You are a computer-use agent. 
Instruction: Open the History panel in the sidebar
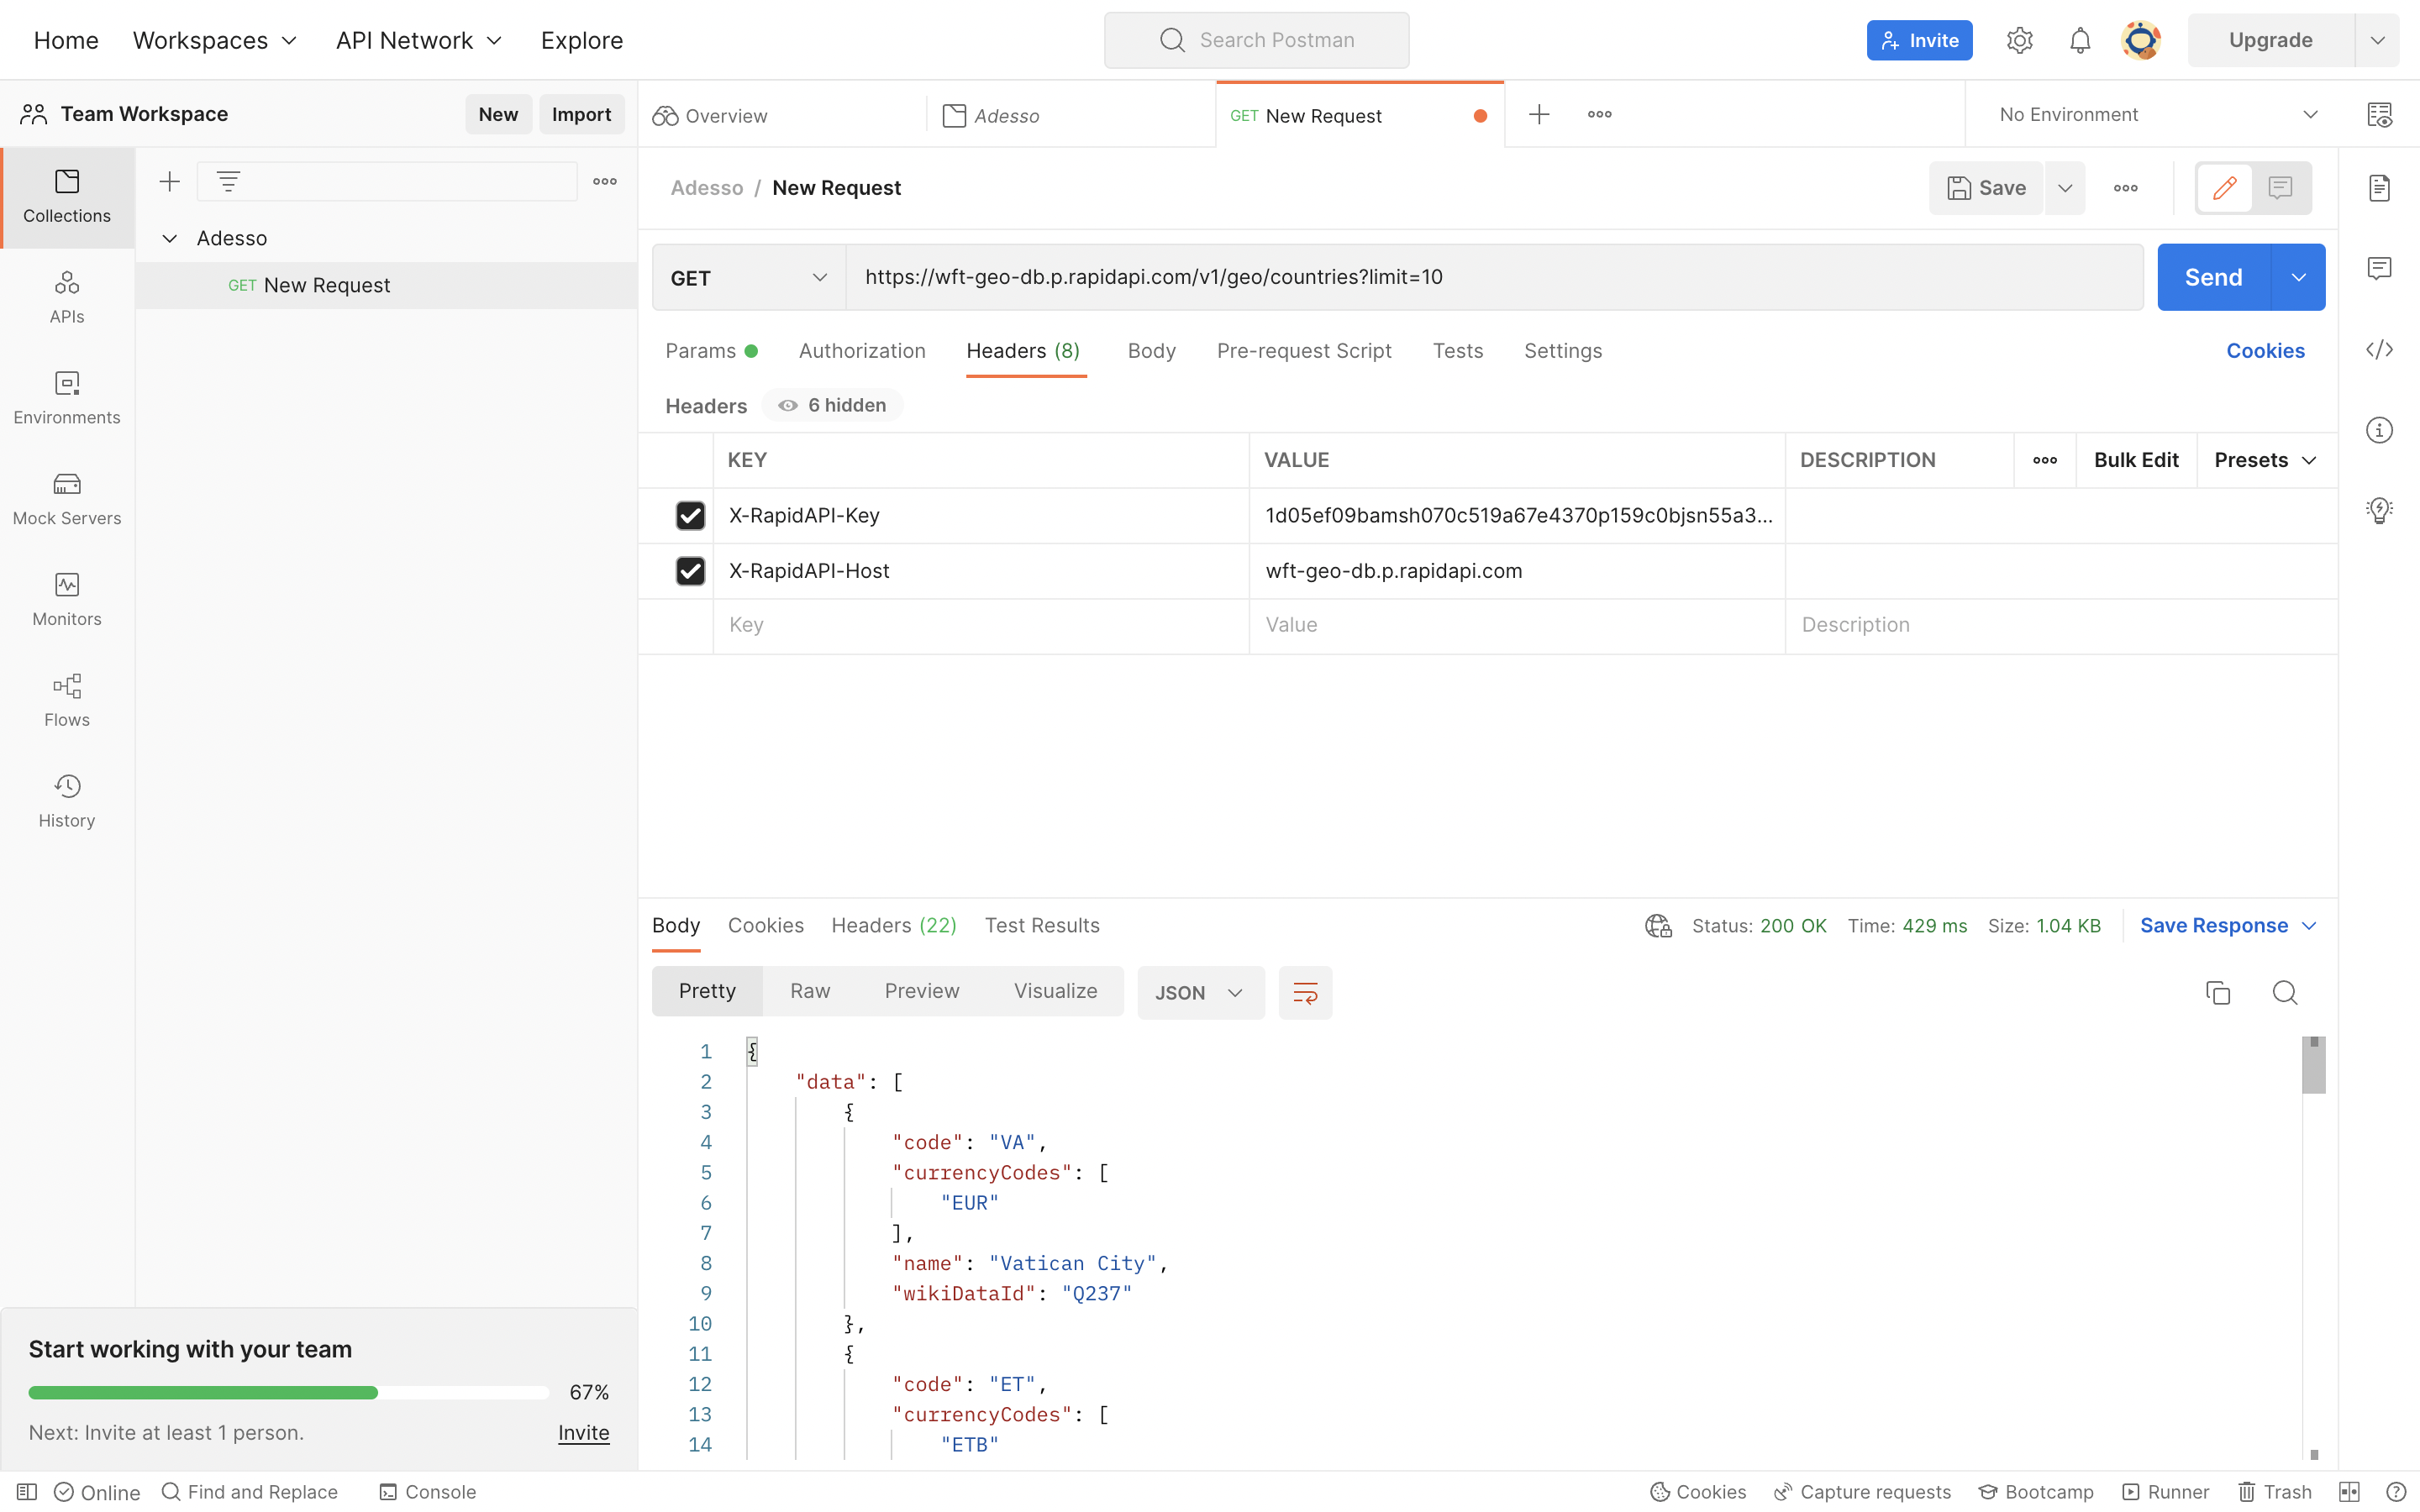[x=66, y=798]
